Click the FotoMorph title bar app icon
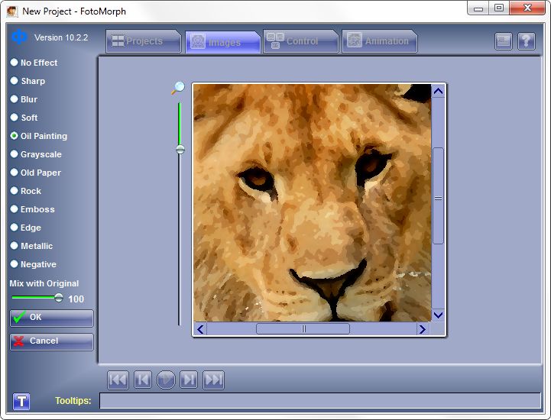 [x=12, y=11]
